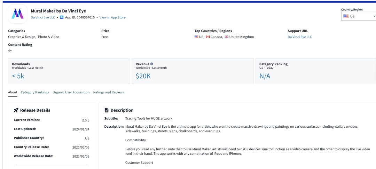376x169 pixels.
Task: Click the United Kingdom flag icon
Action: coord(227,37)
